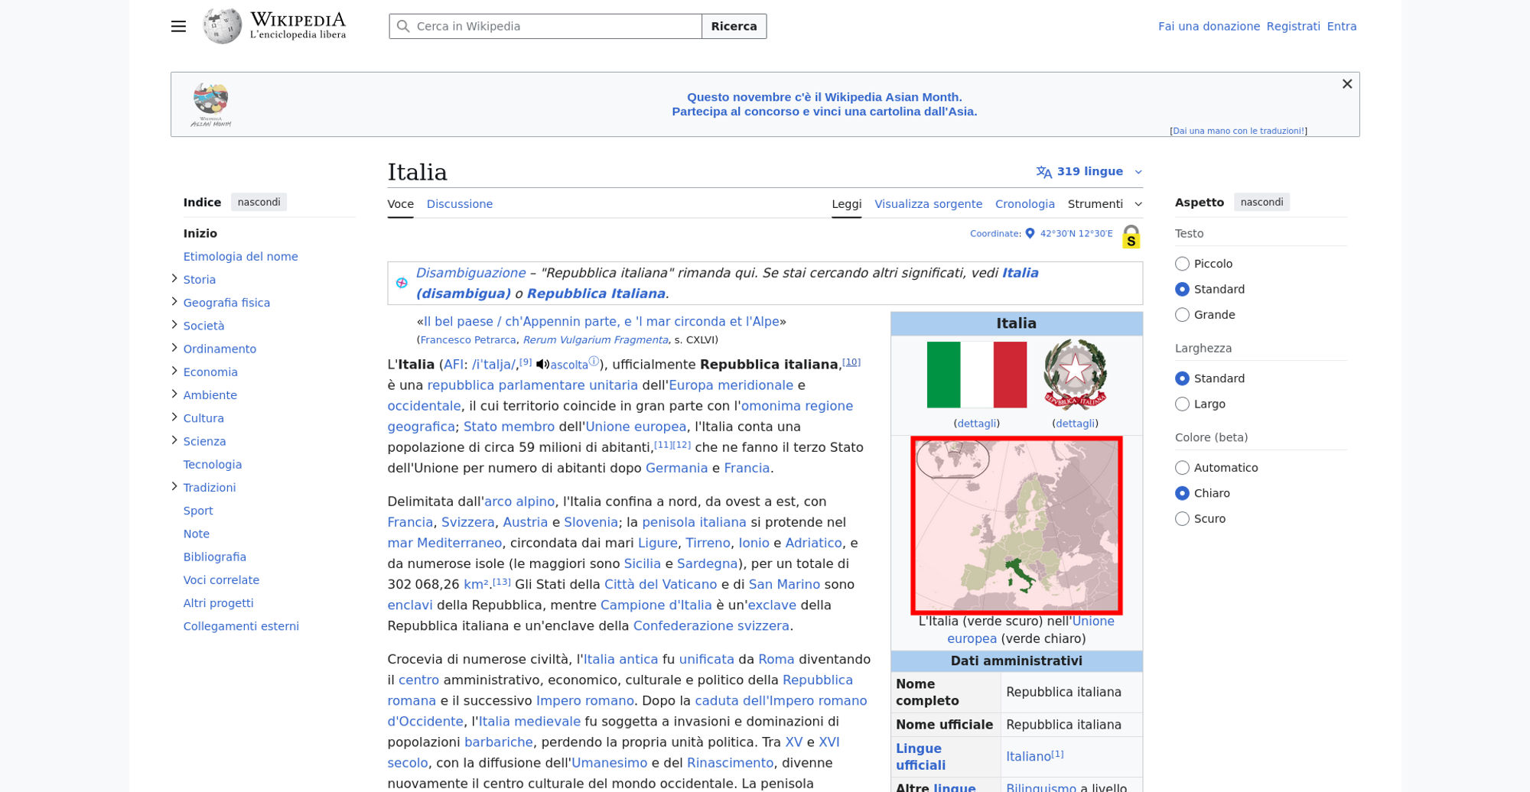Click the language icon beside 319 lingue
This screenshot has height=792, width=1530.
1043,171
